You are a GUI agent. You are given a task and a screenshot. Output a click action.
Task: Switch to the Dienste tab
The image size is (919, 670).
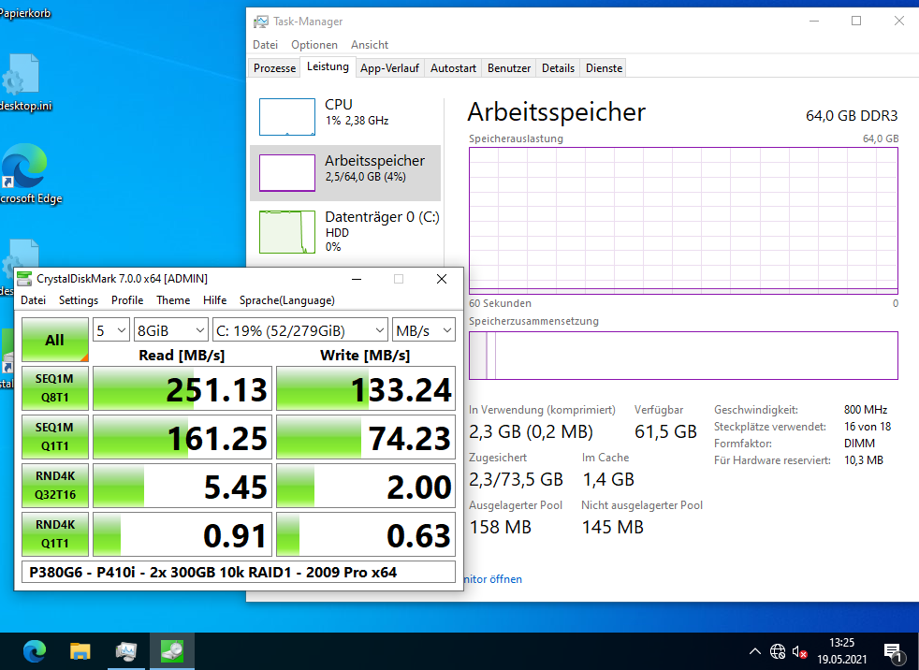click(x=604, y=68)
